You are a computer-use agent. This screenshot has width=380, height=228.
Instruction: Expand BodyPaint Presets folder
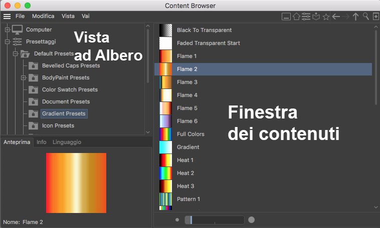24,77
